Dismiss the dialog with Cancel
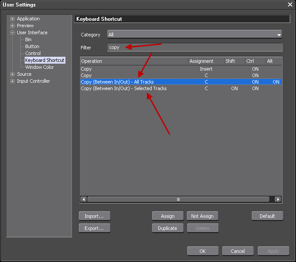Image resolution: width=296 pixels, height=262 pixels. (x=238, y=251)
